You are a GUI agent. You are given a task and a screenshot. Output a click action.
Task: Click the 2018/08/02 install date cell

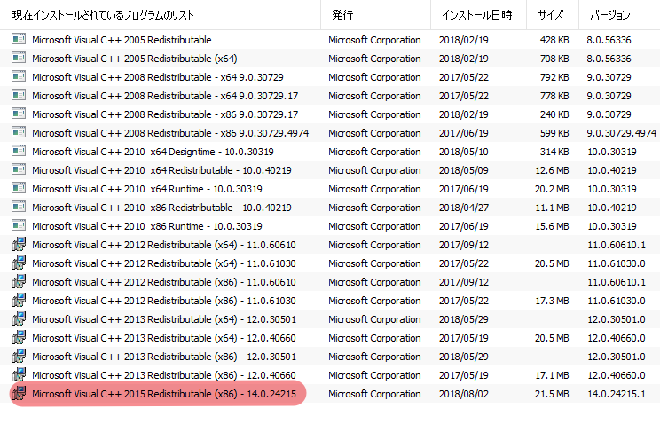[x=464, y=394]
